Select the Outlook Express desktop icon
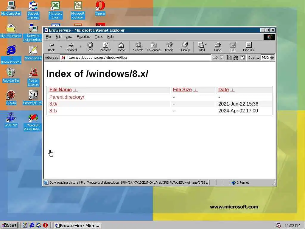This screenshot has width=305, height=229. point(33,10)
